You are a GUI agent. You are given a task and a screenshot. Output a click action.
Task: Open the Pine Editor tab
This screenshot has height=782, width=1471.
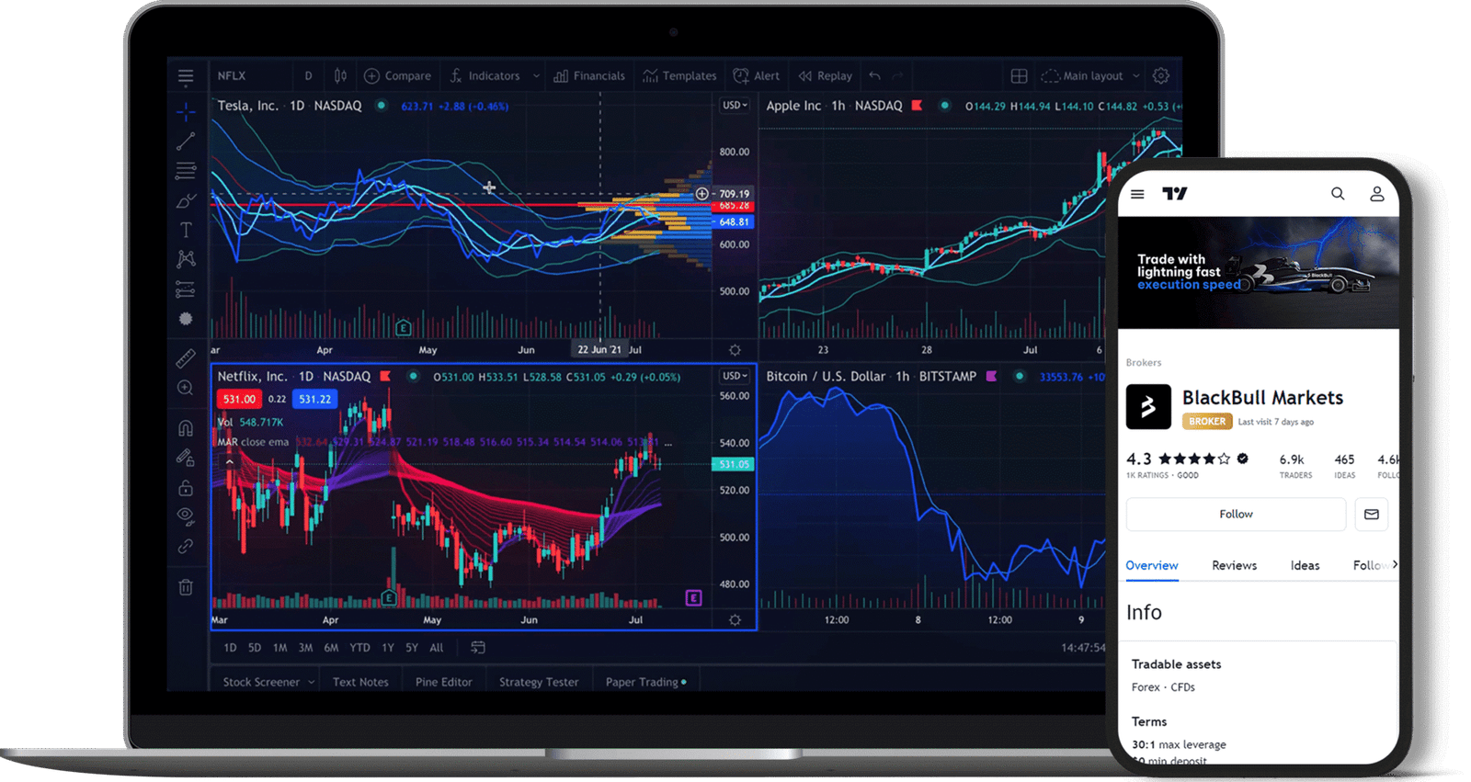pyautogui.click(x=443, y=682)
